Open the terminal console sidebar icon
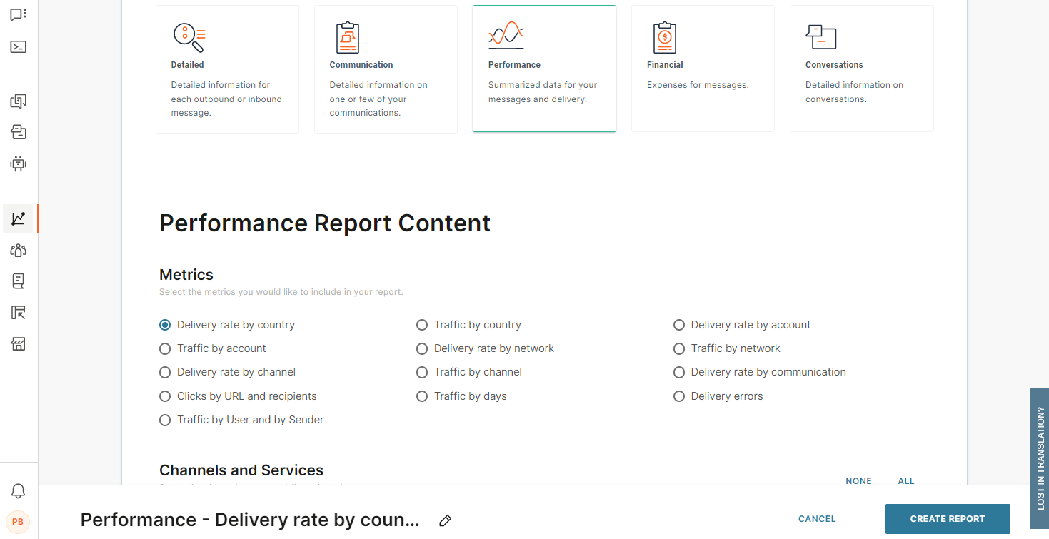The height and width of the screenshot is (539, 1049). 19,47
